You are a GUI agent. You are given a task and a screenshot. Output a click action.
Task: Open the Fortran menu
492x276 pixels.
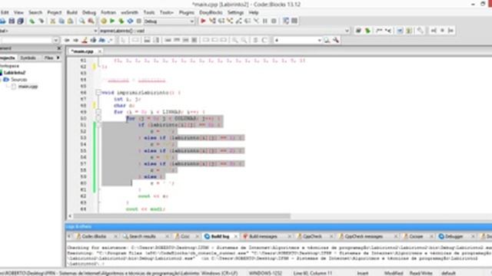108,12
